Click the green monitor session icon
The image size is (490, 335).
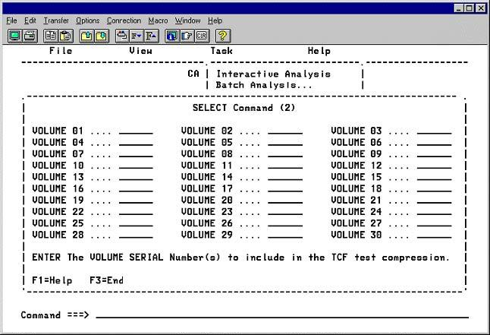14,36
